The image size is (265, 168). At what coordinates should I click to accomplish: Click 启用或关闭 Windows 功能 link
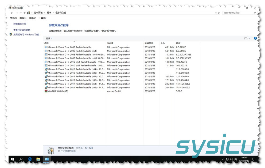[26, 34]
